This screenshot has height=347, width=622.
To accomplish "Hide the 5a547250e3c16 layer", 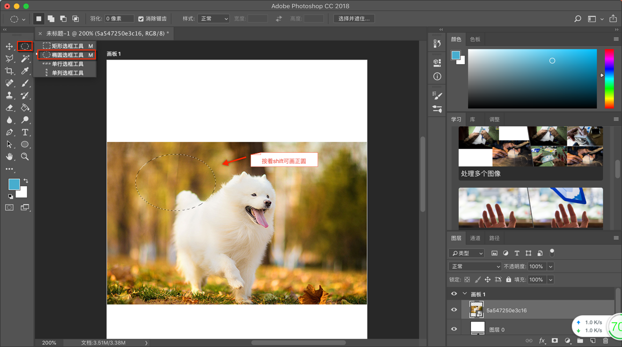I will (x=454, y=310).
